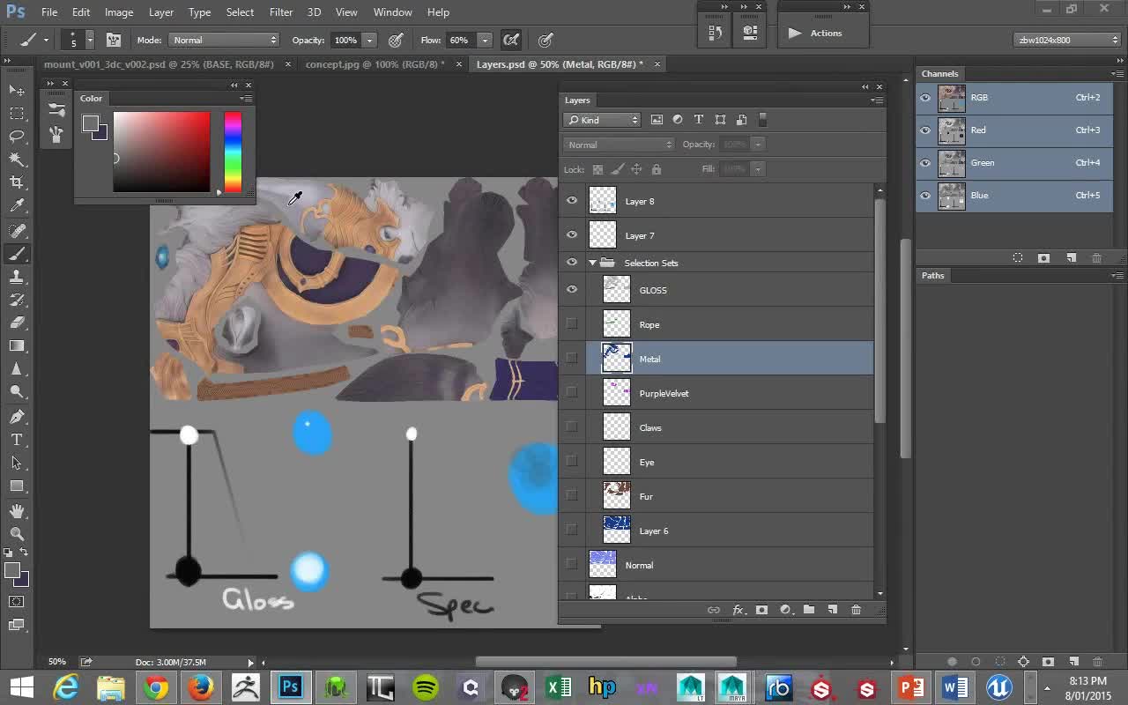Click the foreground color swatch in Color panel
1128x705 pixels.
[x=90, y=124]
